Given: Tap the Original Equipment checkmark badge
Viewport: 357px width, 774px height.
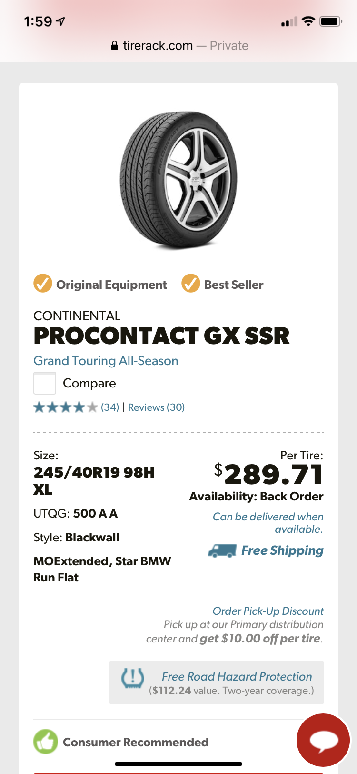Looking at the screenshot, I should coord(43,284).
